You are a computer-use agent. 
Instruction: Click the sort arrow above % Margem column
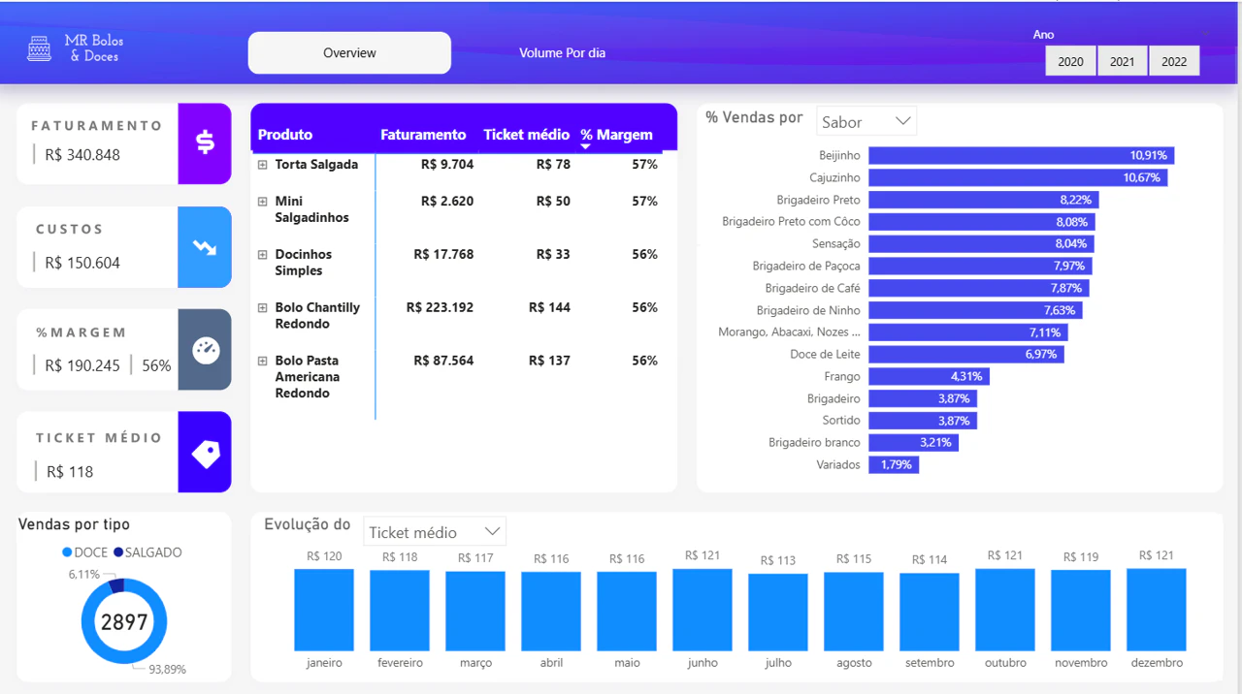(x=585, y=146)
